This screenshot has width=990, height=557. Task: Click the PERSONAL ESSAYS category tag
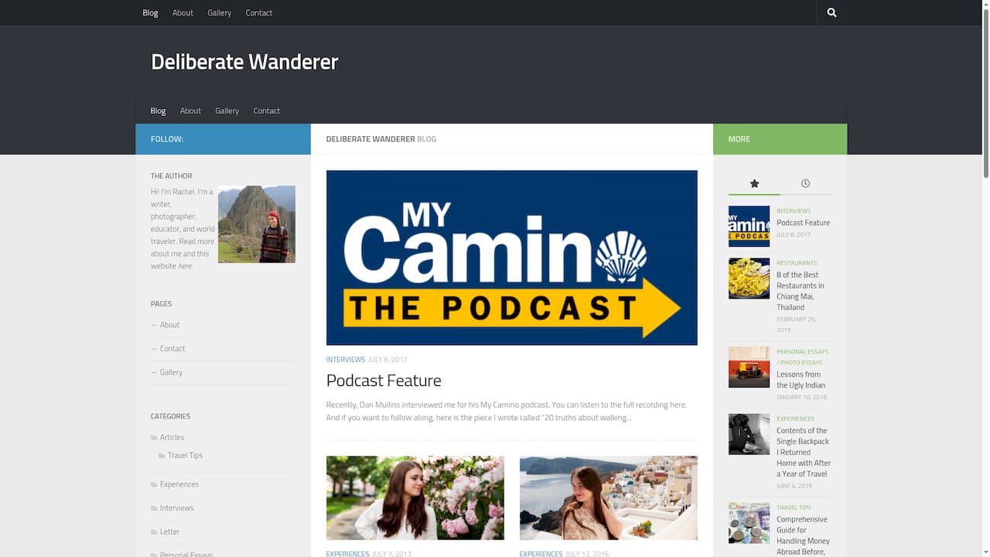pos(802,352)
